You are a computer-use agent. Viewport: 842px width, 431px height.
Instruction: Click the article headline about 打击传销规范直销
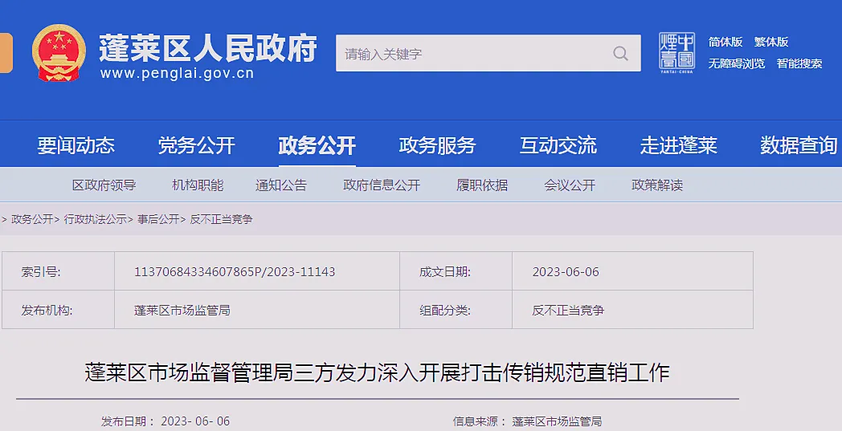pyautogui.click(x=377, y=372)
